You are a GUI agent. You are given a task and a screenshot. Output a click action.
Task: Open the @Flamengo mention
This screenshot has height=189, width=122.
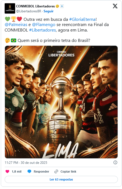pyautogui.click(x=44, y=25)
